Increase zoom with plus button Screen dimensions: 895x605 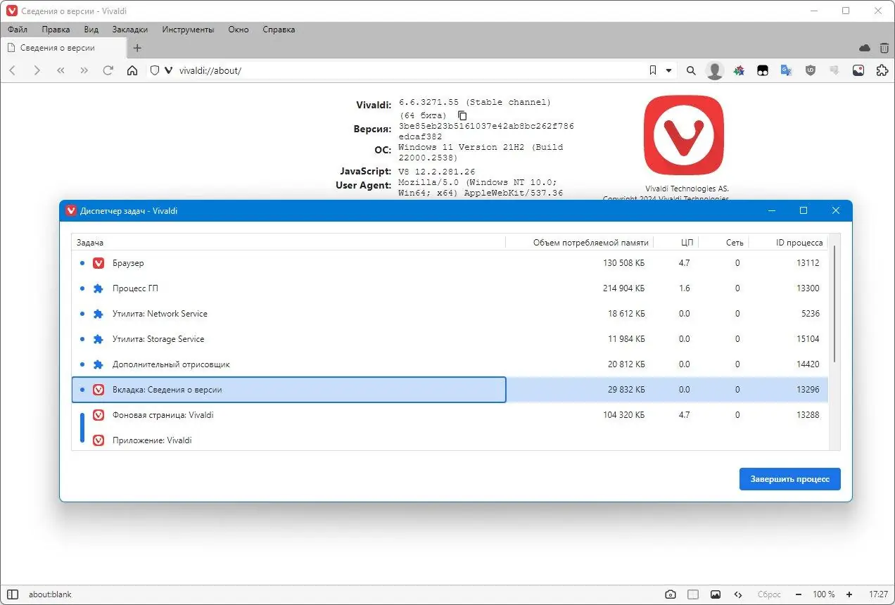(849, 594)
